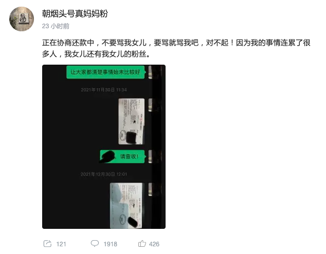Viewport: 326px width, 254px height.
Task: Click the second receipt photo in chat
Action: tap(126, 206)
